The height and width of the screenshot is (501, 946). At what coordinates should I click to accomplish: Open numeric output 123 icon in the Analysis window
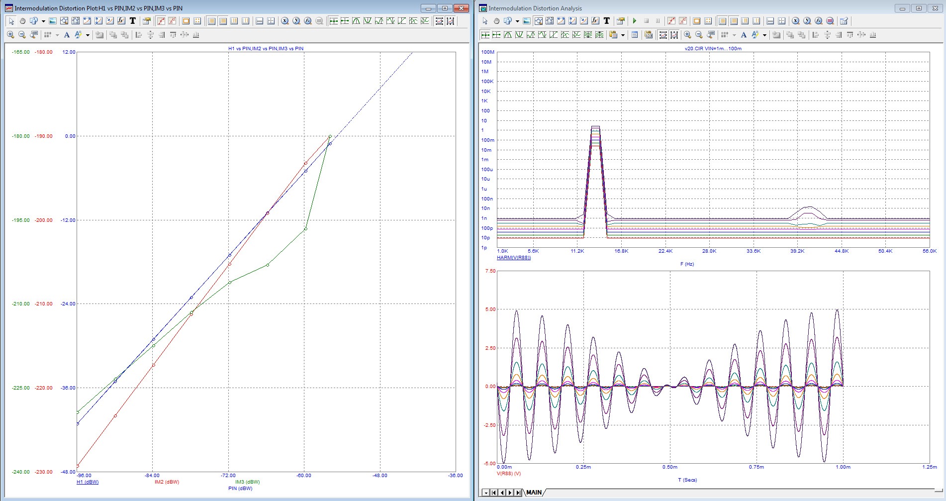pyautogui.click(x=649, y=35)
